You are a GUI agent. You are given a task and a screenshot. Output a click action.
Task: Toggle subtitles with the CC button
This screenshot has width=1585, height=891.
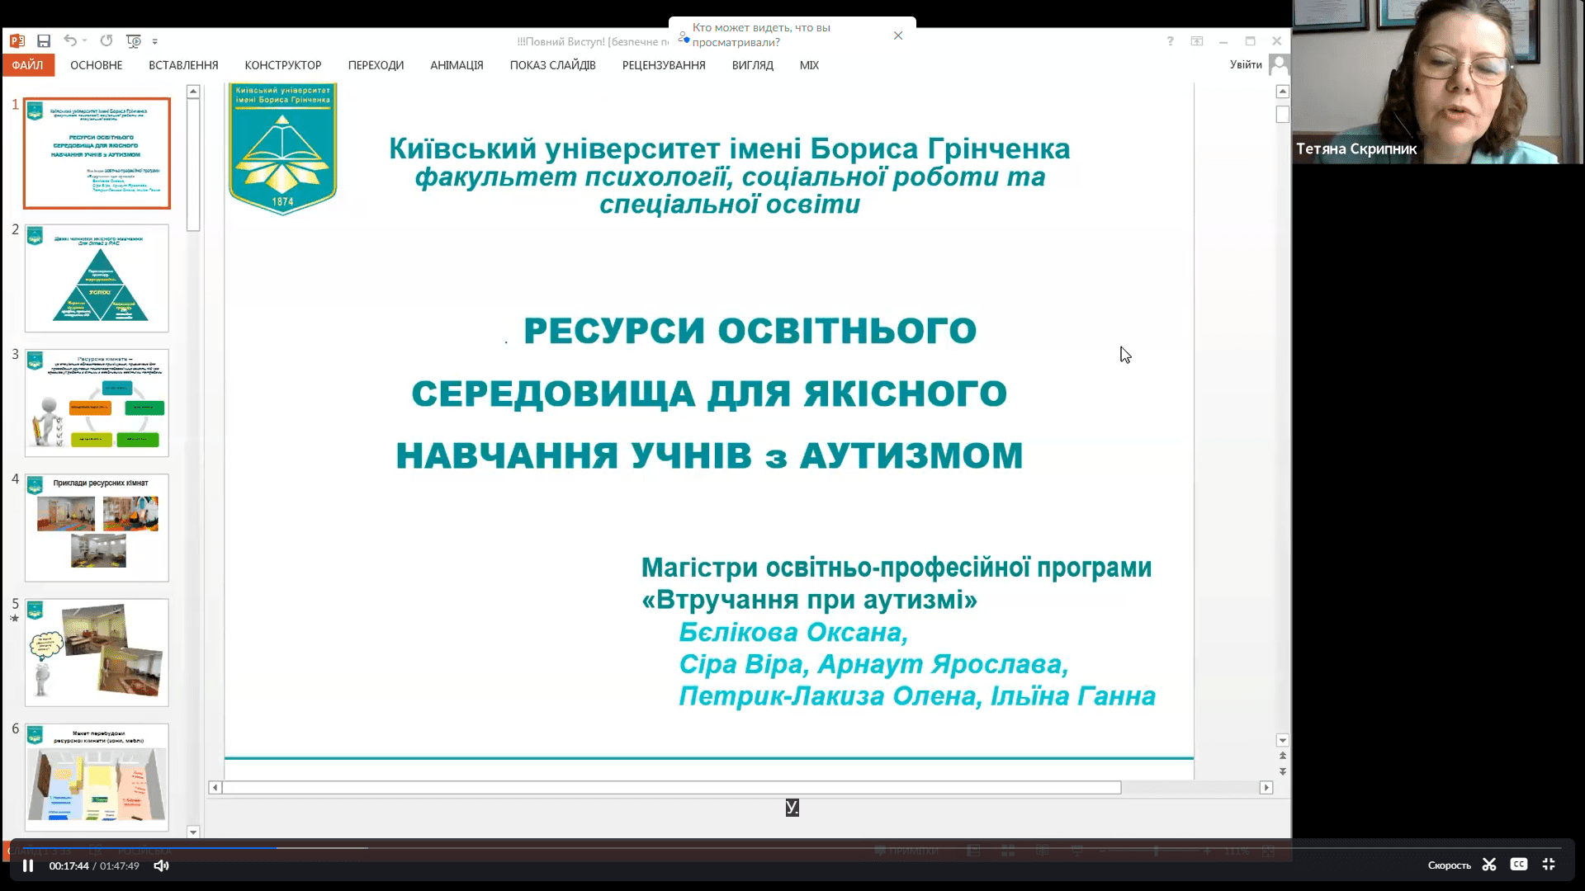click(1519, 865)
